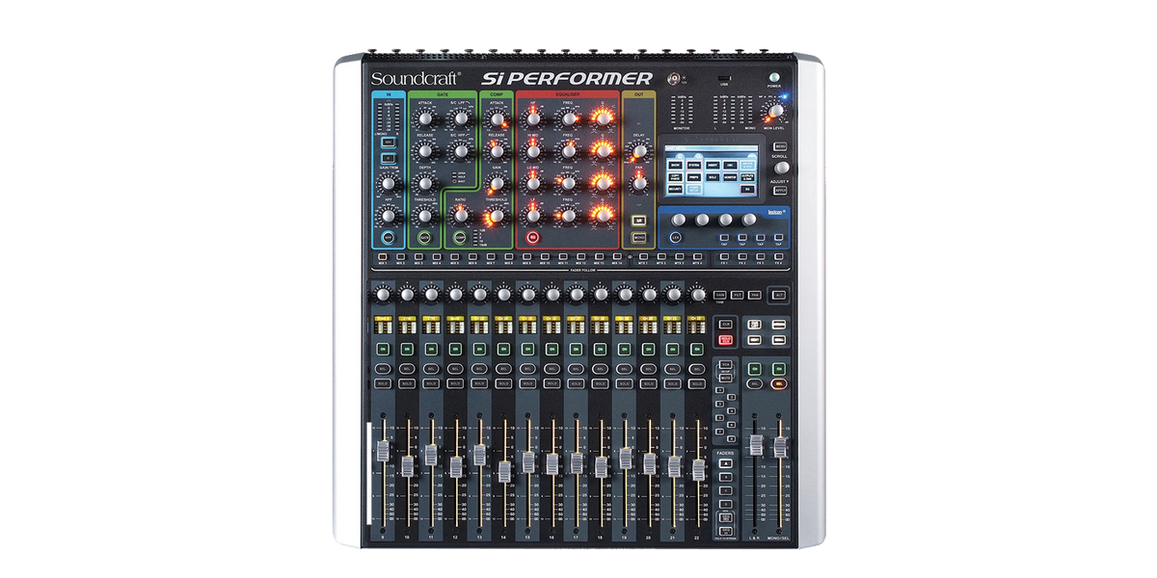1157x578 pixels.
Task: Click the HI MID gain knob
Action: click(x=533, y=151)
